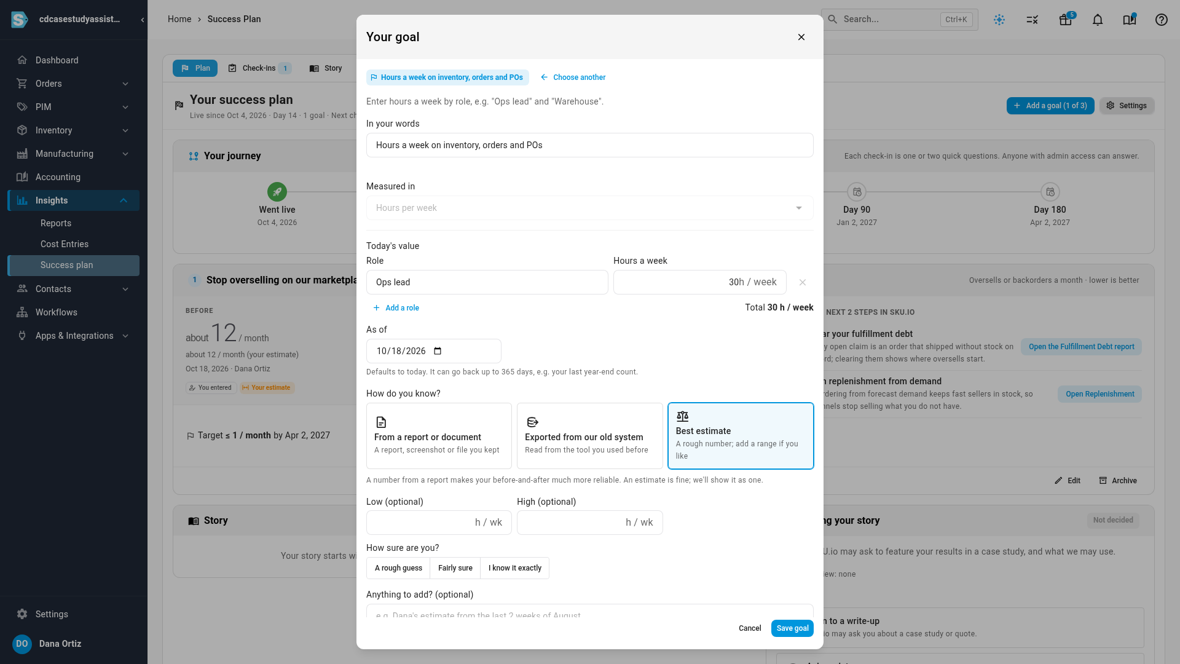Choose A rough guess confidence
Image resolution: width=1180 pixels, height=664 pixels.
click(x=398, y=568)
